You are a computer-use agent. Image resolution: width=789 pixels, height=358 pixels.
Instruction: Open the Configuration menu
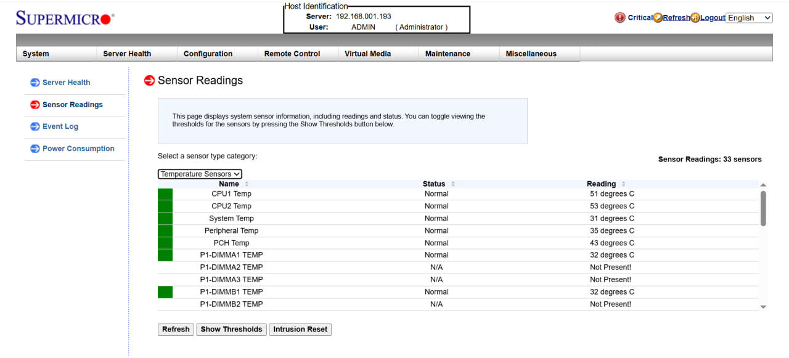[208, 54]
